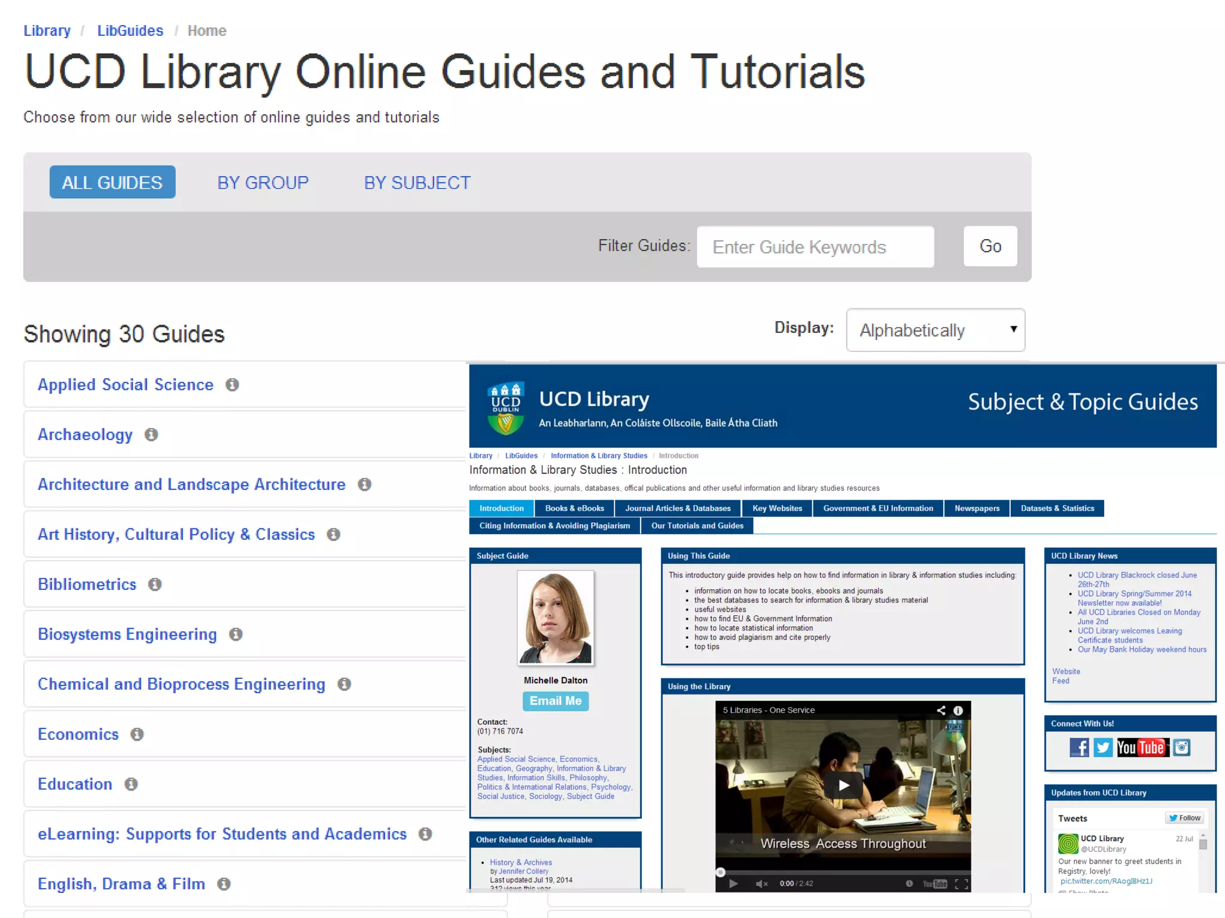Click the Enter Guide Keywords input field

click(x=815, y=247)
